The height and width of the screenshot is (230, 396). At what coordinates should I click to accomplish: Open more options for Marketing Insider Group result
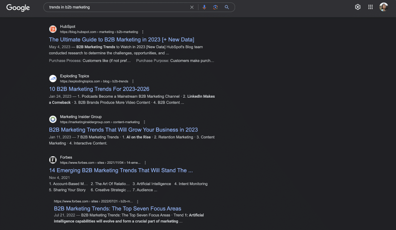pyautogui.click(x=144, y=122)
